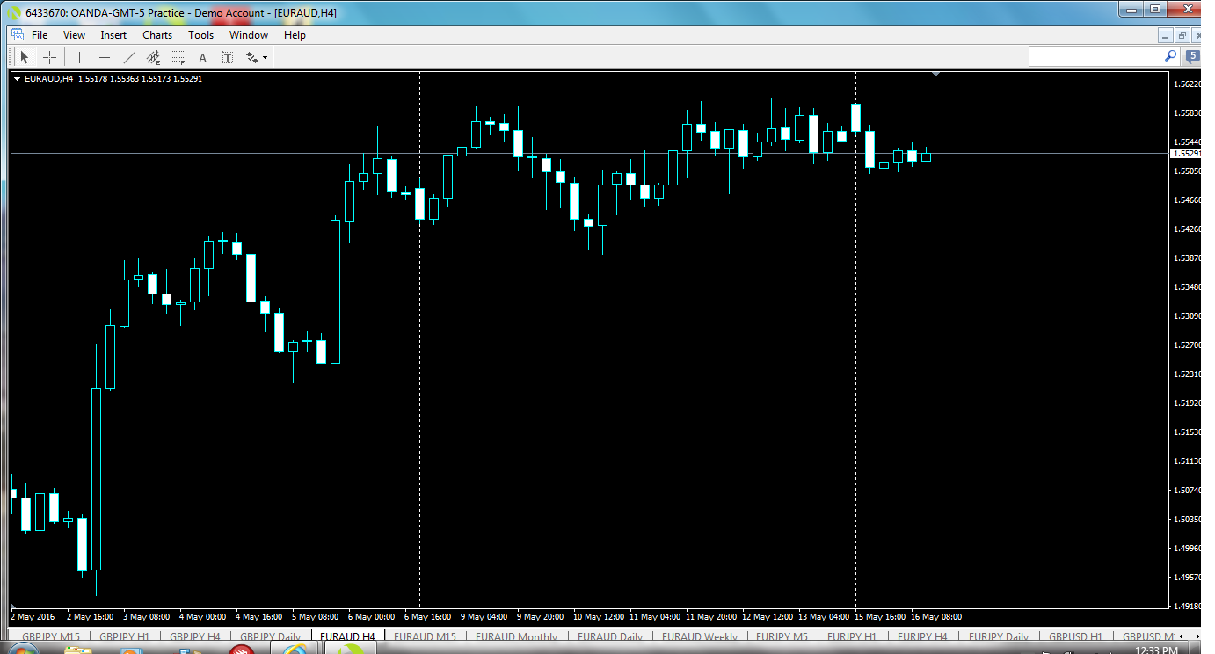Open the file explorer folder on taskbar
1215x654 pixels.
(x=78, y=649)
